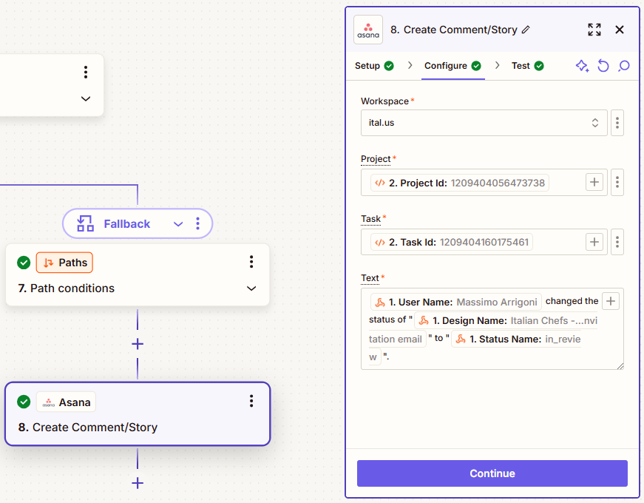This screenshot has width=644, height=503.
Task: Click inside the Text message field
Action: pos(492,328)
